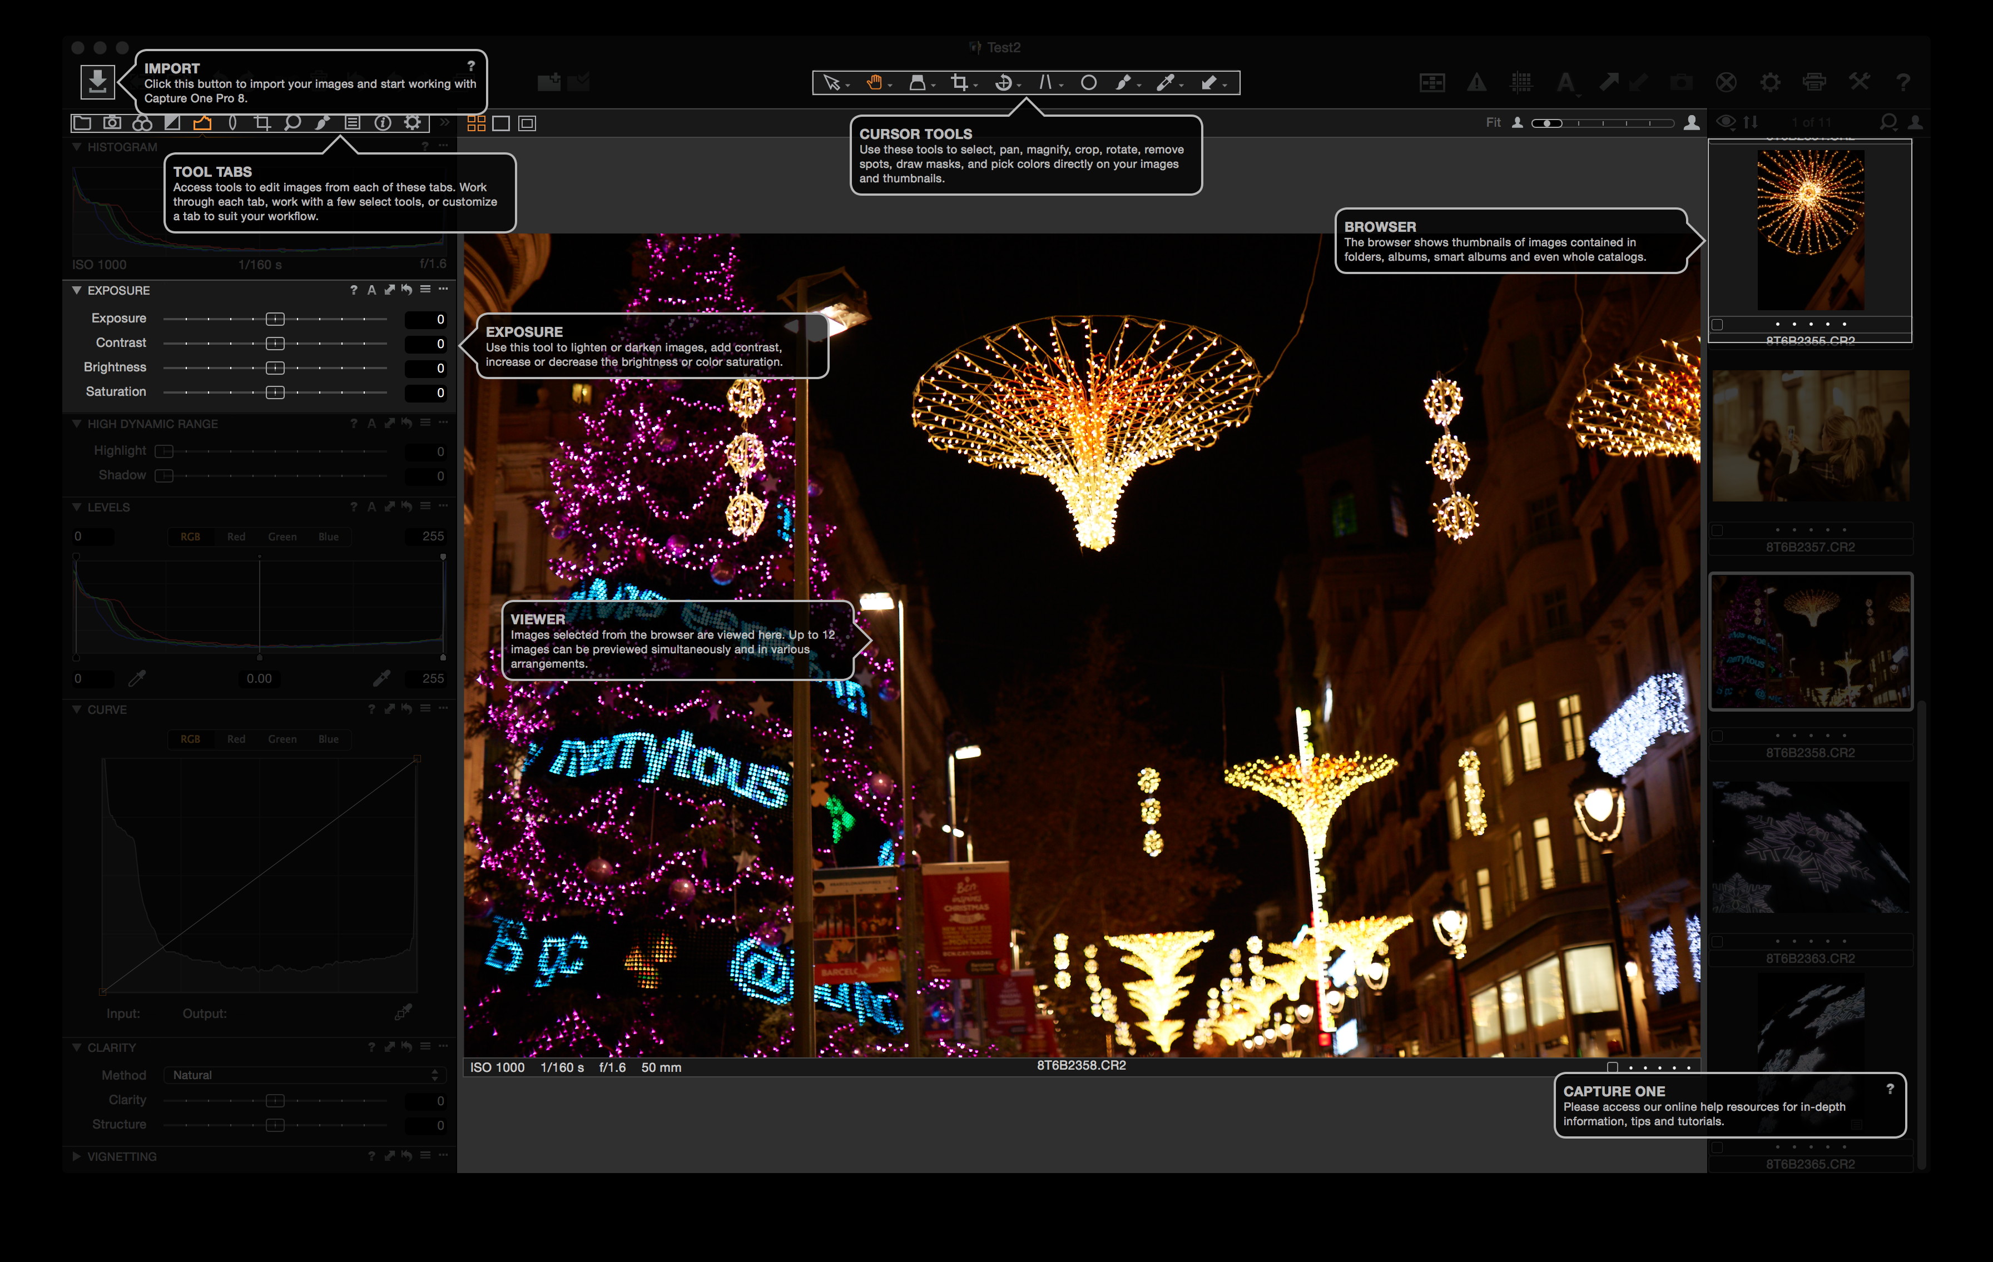Viewport: 1993px width, 1262px height.
Task: Toggle the multi-view grid viewer mode
Action: (476, 123)
